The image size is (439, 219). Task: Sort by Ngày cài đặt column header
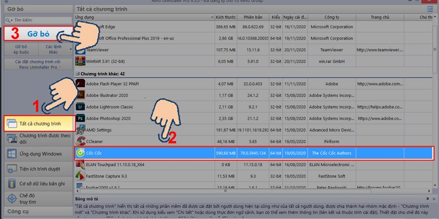(295, 18)
